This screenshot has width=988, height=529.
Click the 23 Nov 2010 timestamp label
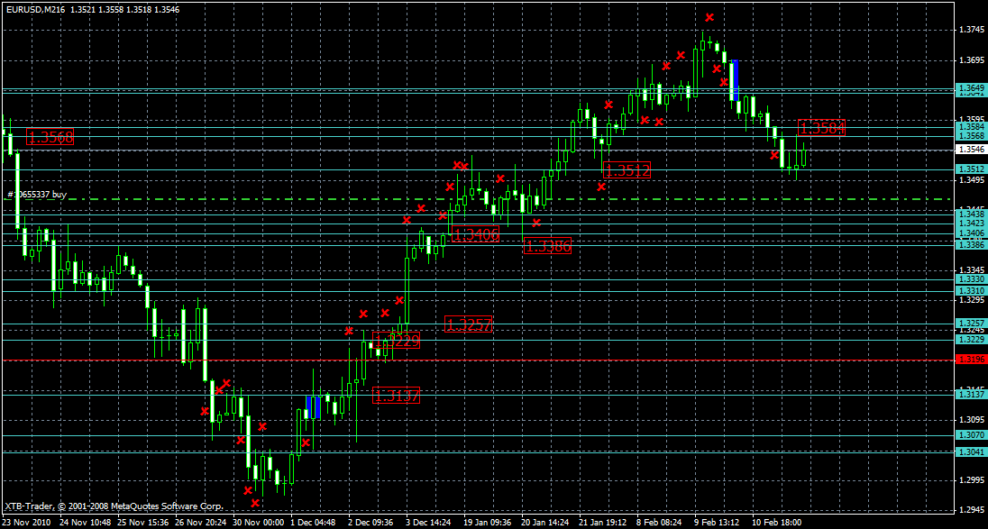click(x=27, y=521)
